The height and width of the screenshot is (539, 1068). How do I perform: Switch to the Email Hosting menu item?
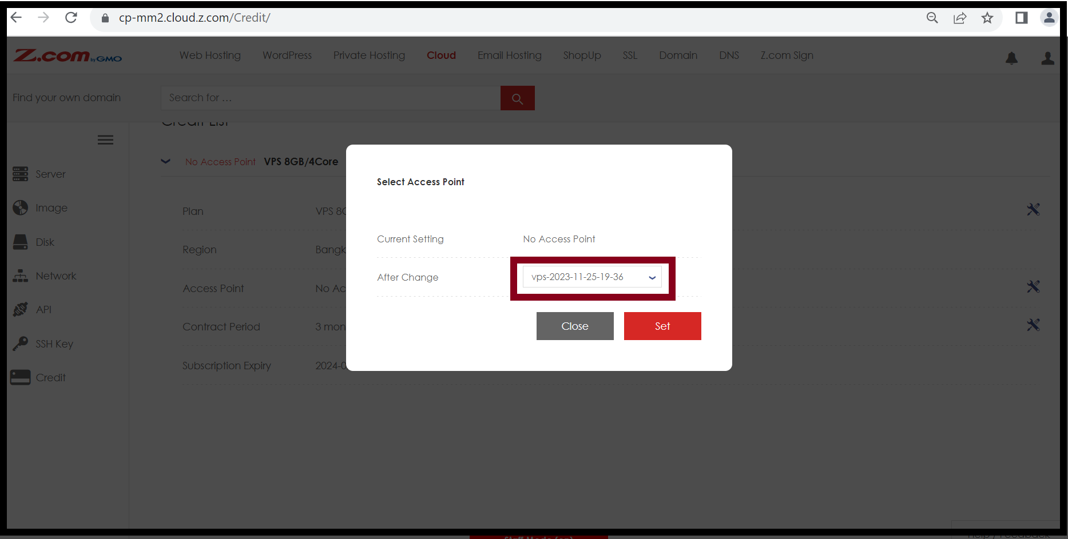point(509,55)
